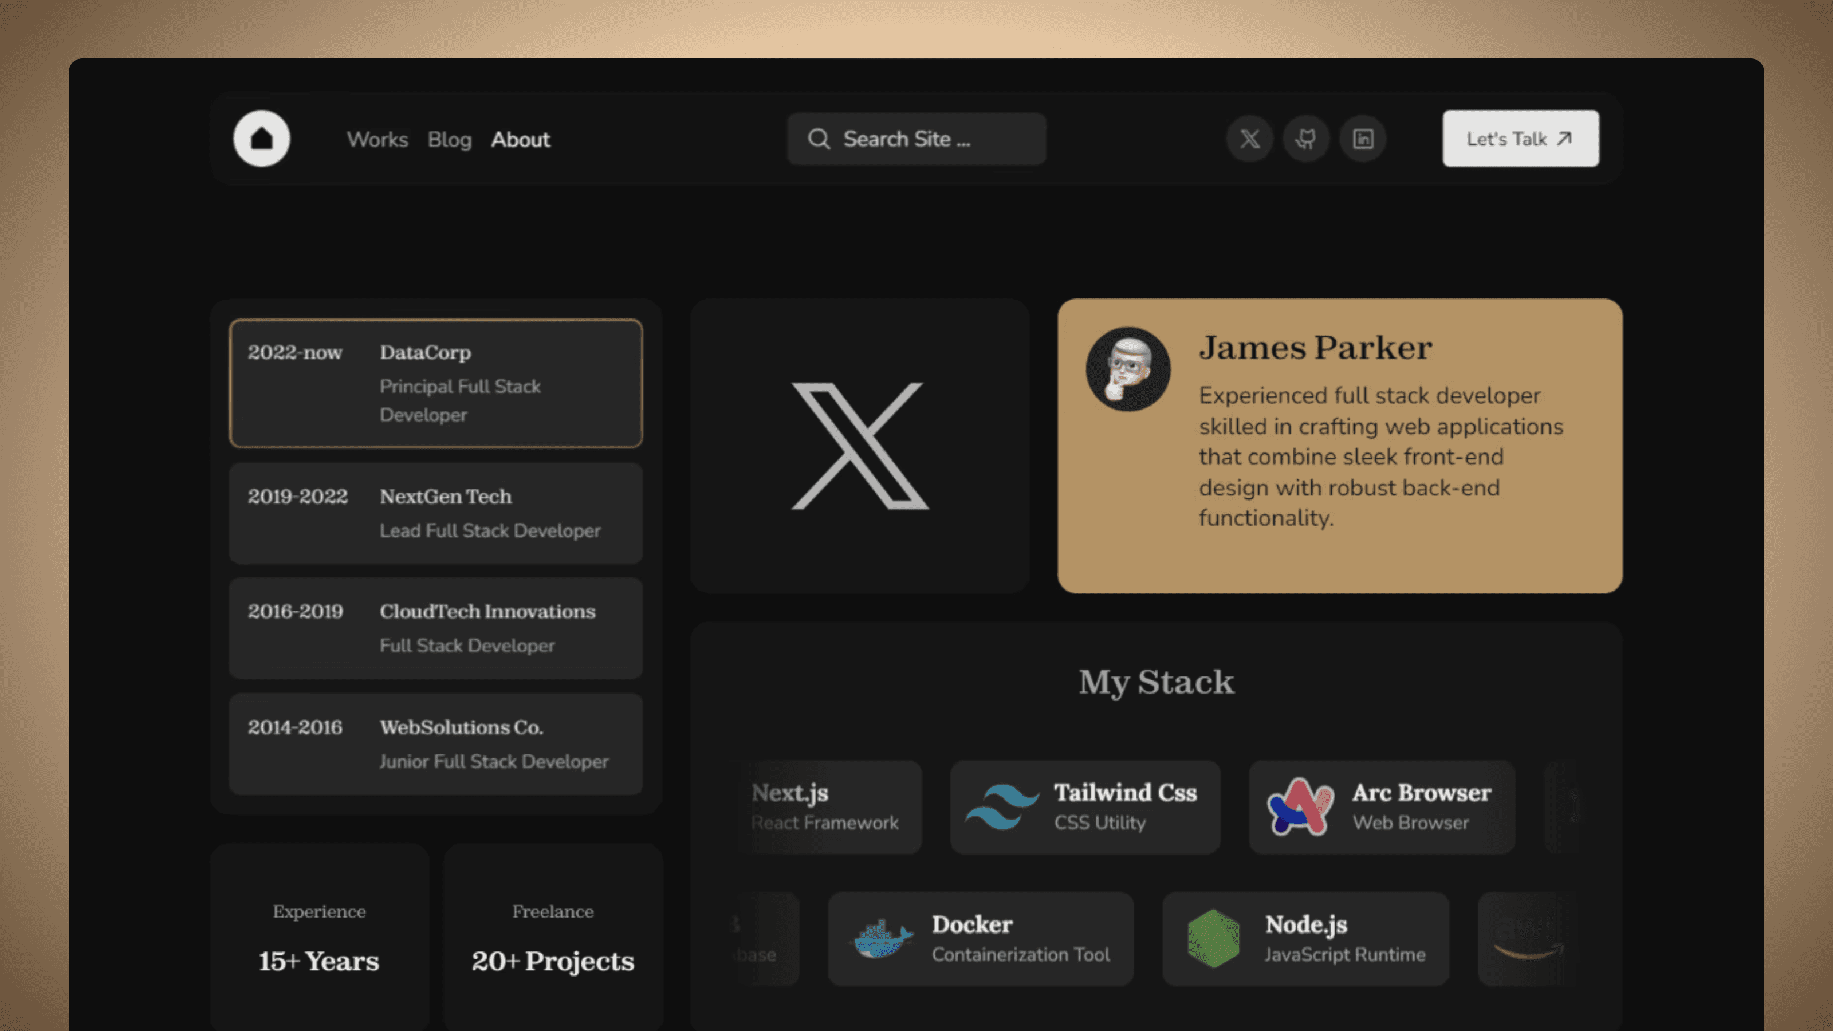Click the large X logo card
Image resolution: width=1833 pixels, height=1031 pixels.
click(860, 446)
